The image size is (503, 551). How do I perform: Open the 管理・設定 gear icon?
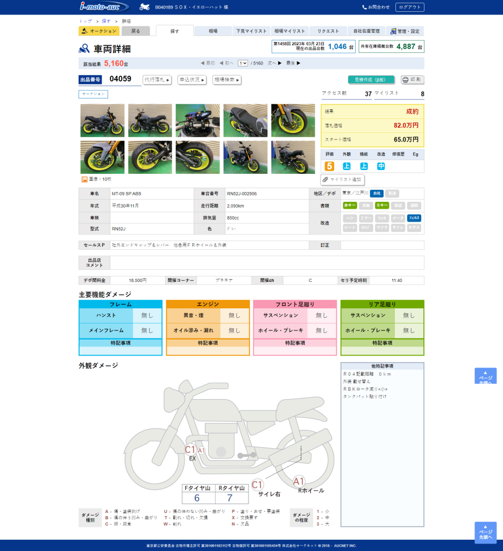393,31
